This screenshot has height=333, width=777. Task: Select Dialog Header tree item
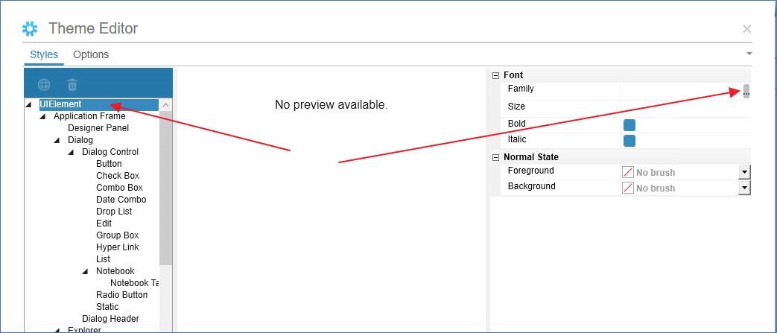(x=110, y=318)
